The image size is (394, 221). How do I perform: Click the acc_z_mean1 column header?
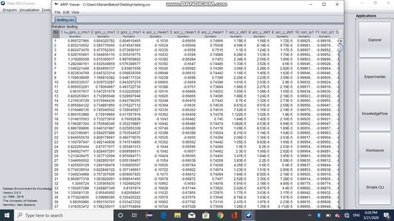pos(211,34)
